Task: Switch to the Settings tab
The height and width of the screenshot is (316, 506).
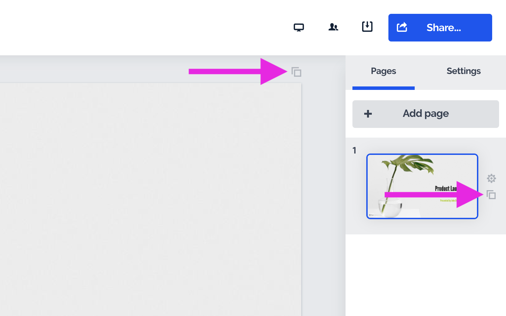Action: click(463, 71)
